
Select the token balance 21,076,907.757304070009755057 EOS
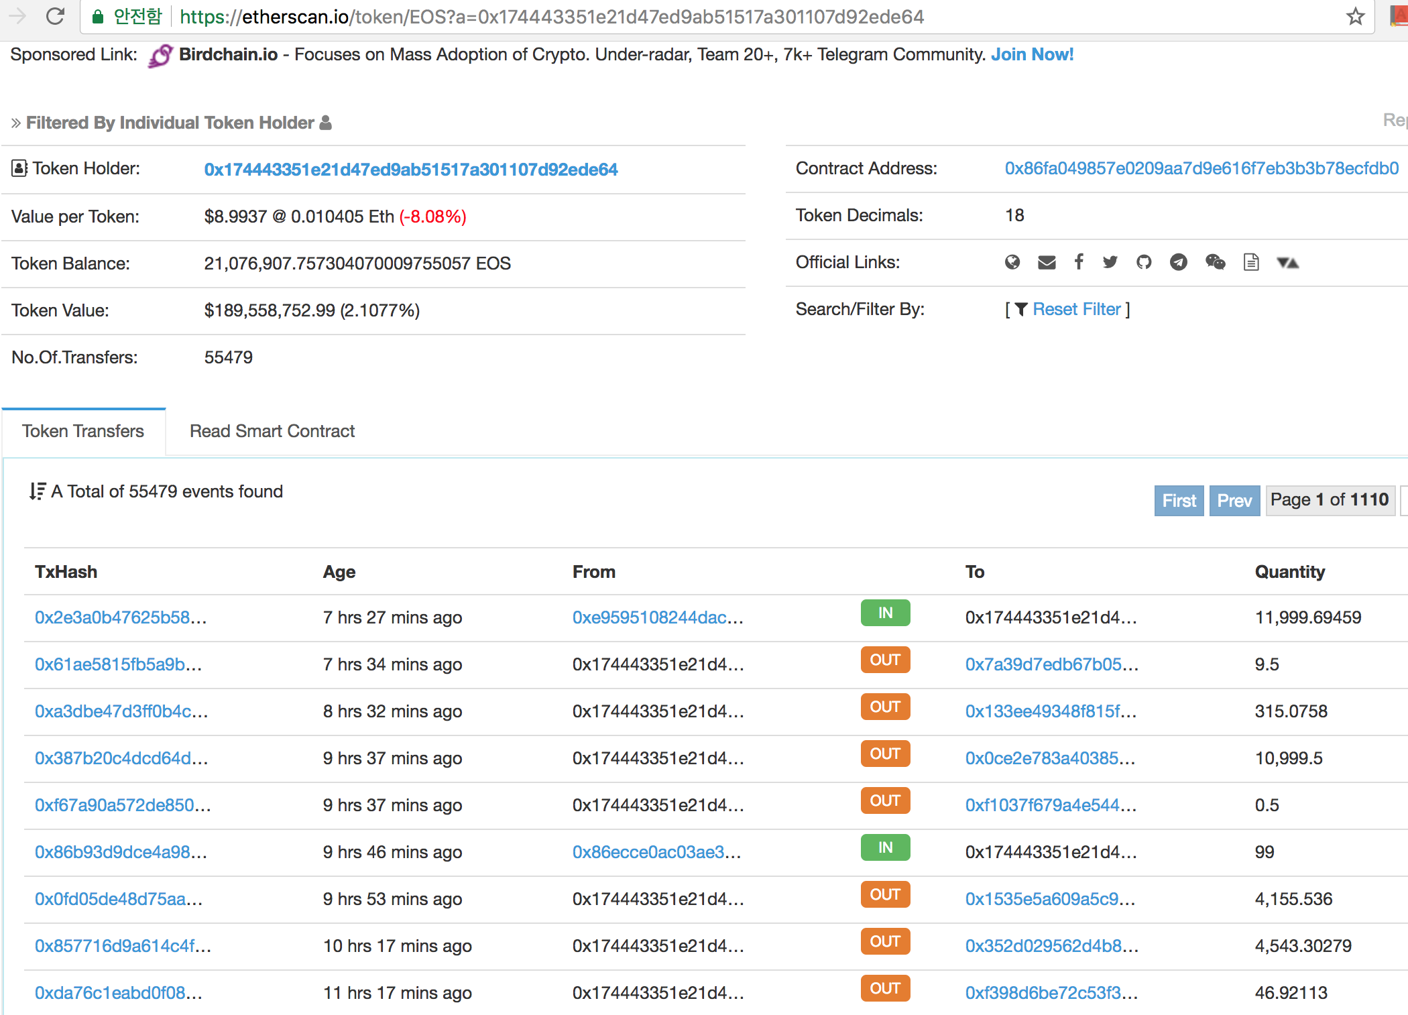pos(357,263)
